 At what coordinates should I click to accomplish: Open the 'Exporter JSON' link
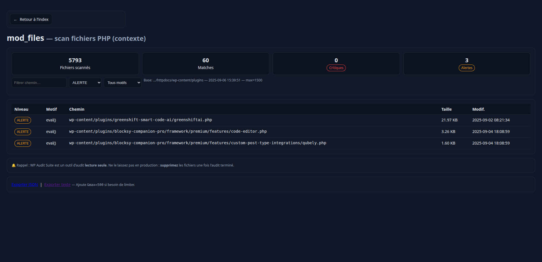[x=25, y=185]
